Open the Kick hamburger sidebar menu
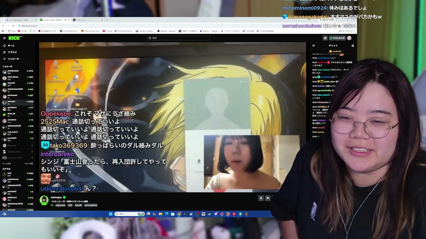The image size is (426, 239). click(4, 38)
